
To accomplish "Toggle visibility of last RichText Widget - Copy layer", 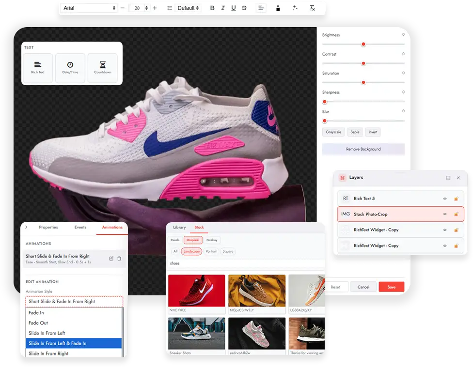I will point(444,245).
